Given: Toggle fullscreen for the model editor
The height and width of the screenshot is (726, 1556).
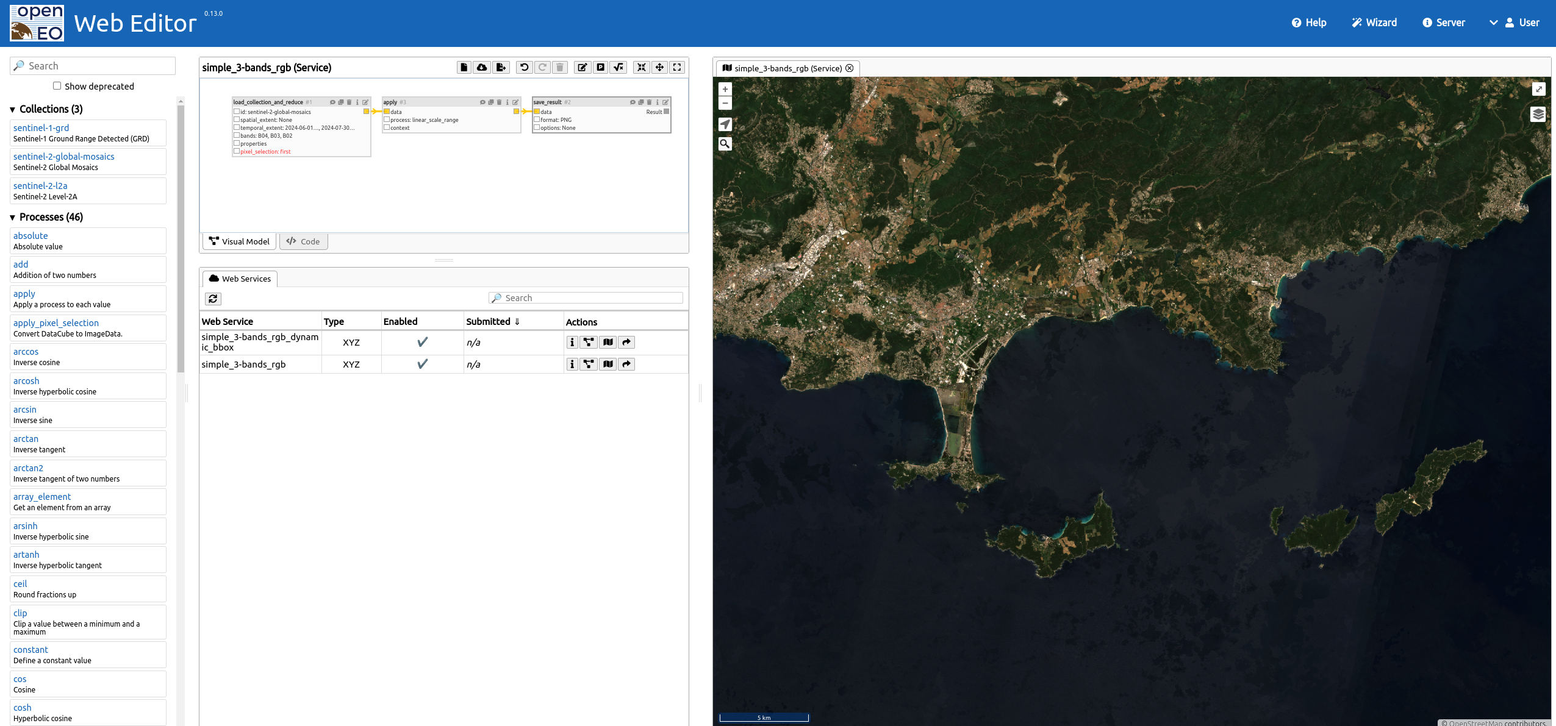Looking at the screenshot, I should click(677, 67).
